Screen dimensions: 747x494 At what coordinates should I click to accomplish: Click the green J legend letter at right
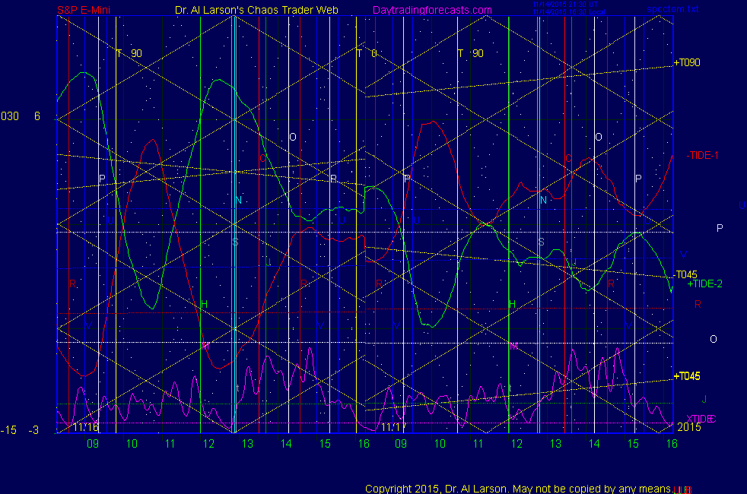704,399
